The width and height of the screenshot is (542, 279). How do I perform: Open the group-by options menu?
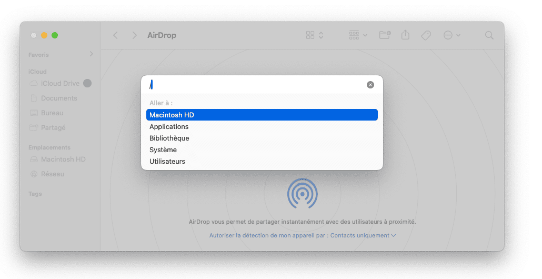click(x=358, y=35)
